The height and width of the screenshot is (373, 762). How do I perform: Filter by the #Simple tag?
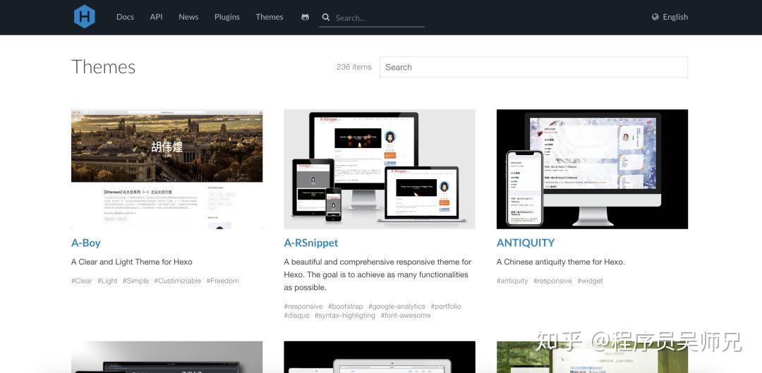135,281
